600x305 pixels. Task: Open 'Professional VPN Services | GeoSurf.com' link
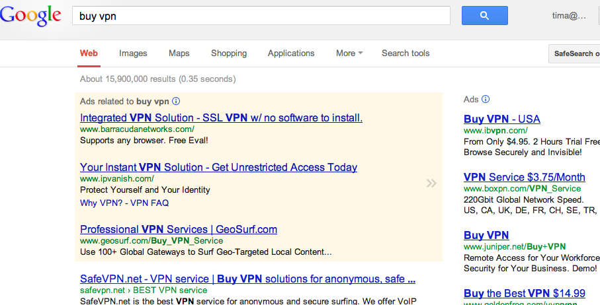click(179, 230)
